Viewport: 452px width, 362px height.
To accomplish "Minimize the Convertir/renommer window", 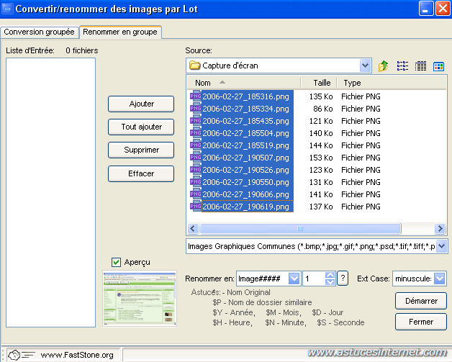I will click(x=426, y=9).
